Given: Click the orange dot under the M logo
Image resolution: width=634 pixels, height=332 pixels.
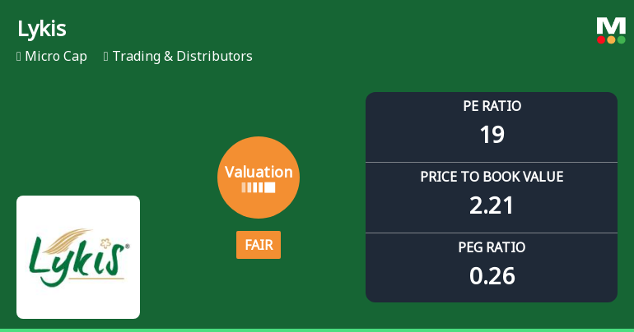Looking at the screenshot, I should (x=611, y=39).
